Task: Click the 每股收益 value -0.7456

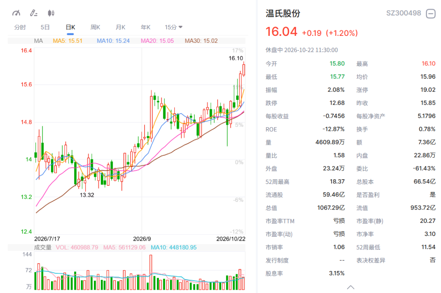Action: click(x=334, y=116)
